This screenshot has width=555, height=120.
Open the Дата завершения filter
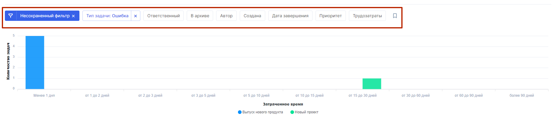point(290,16)
